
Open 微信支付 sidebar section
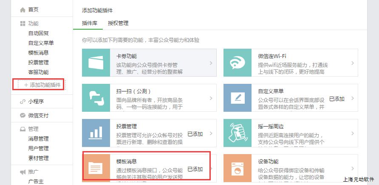(x=38, y=115)
